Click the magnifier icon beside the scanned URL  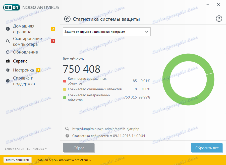(x=67, y=129)
